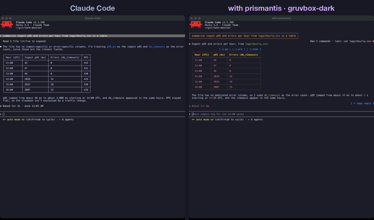This screenshot has width=374, height=220.
Task: Click '2032' cell in prismantis table
Action: click(x=216, y=82)
